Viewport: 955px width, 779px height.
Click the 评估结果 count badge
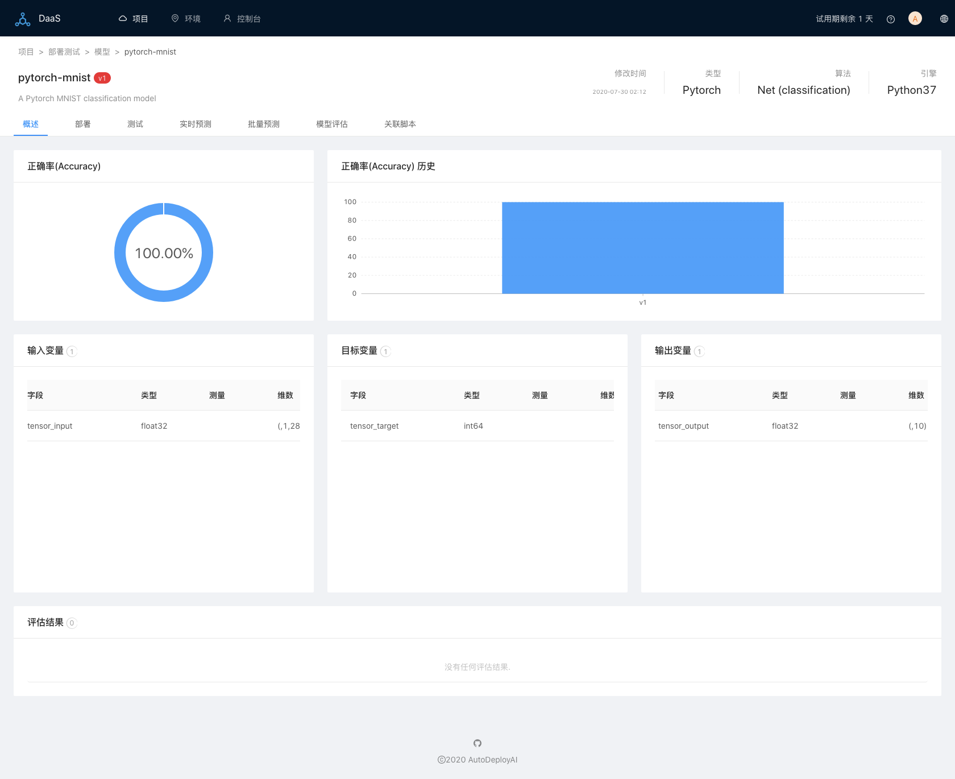(72, 623)
